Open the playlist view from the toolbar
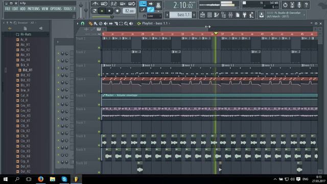Screen dimensions: 327x184 202,15
